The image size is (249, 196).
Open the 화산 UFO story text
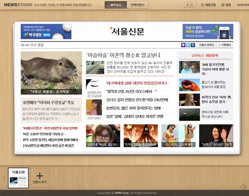pyautogui.click(x=215, y=114)
